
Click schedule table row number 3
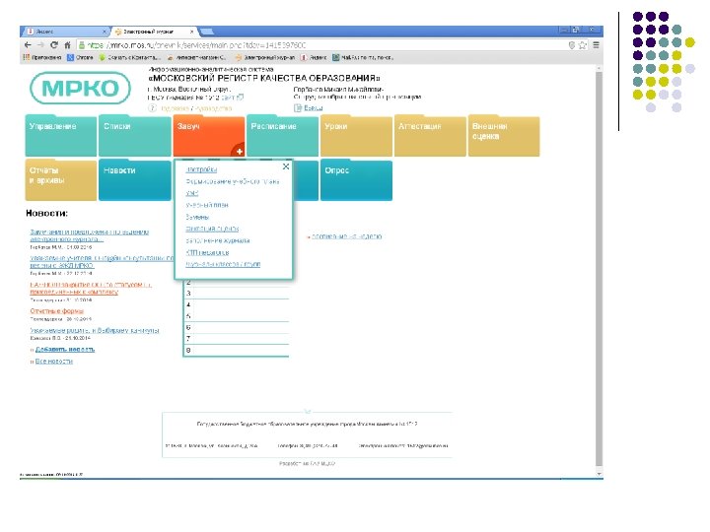(237, 294)
